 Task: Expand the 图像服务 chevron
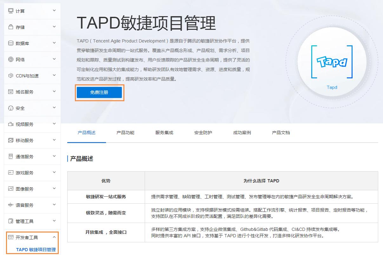(54, 188)
